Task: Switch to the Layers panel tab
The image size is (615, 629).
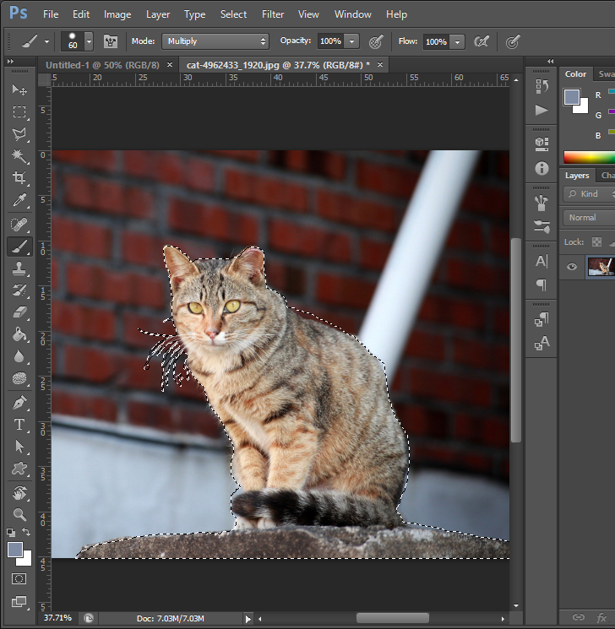Action: click(576, 176)
